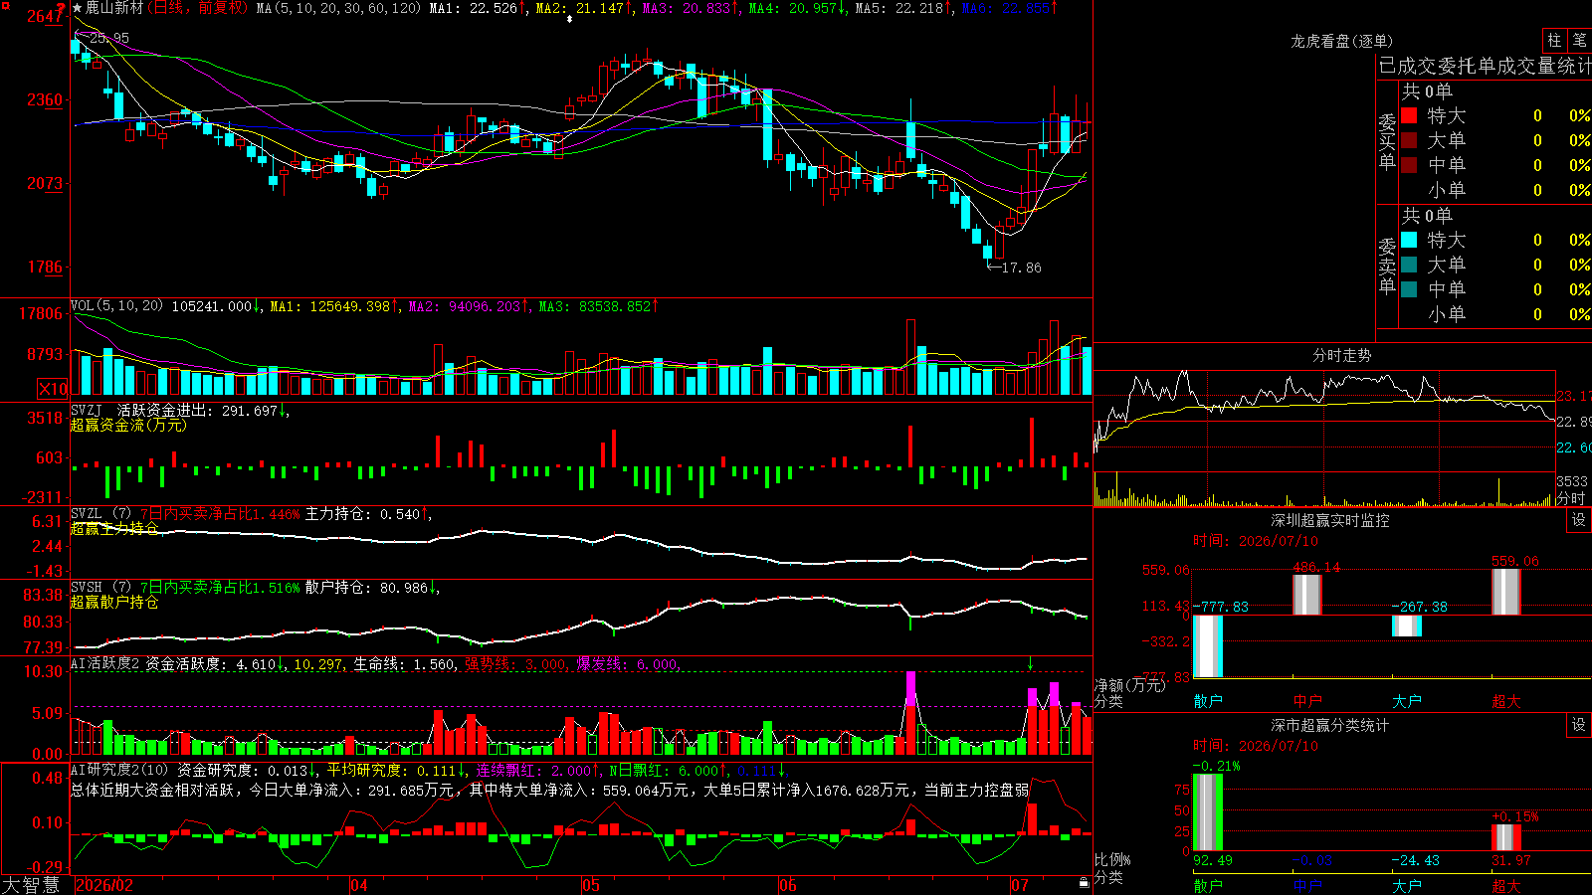Image resolution: width=1592 pixels, height=895 pixels.
Task: Click the 深圳超赢实时监控 panel title
Action: click(x=1330, y=520)
